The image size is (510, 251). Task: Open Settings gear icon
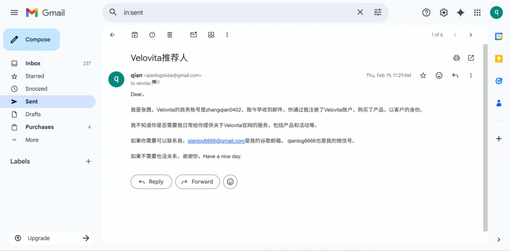(x=444, y=12)
